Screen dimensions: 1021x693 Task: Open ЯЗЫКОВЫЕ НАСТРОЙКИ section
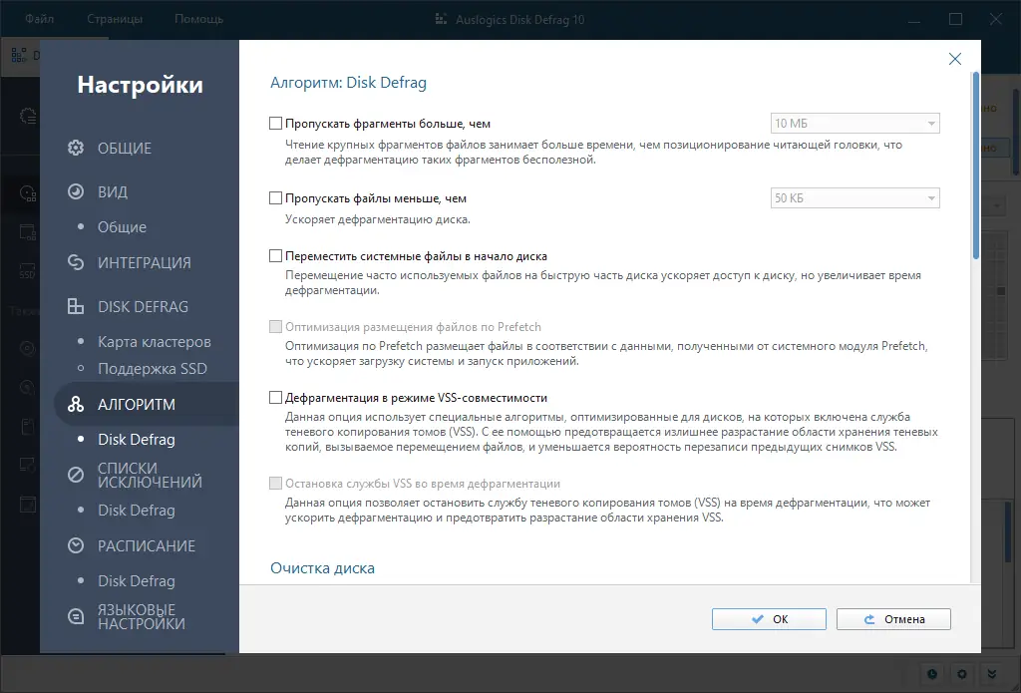coord(142,616)
